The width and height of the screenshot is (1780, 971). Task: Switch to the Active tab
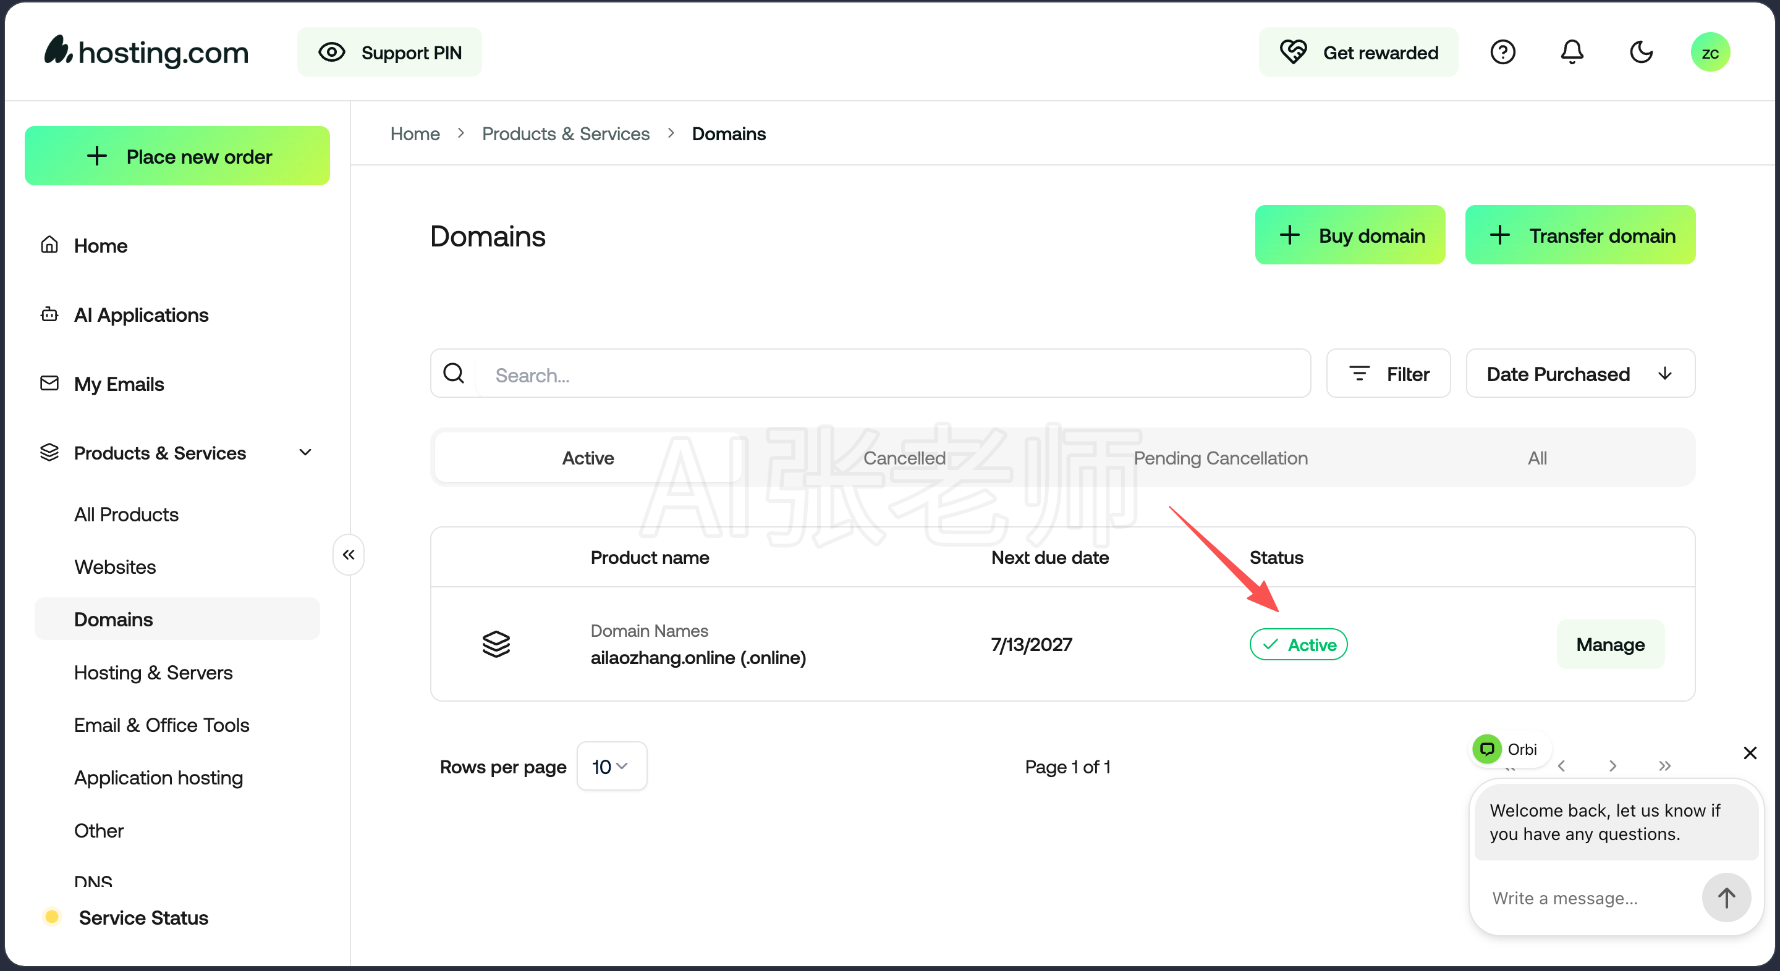(588, 458)
